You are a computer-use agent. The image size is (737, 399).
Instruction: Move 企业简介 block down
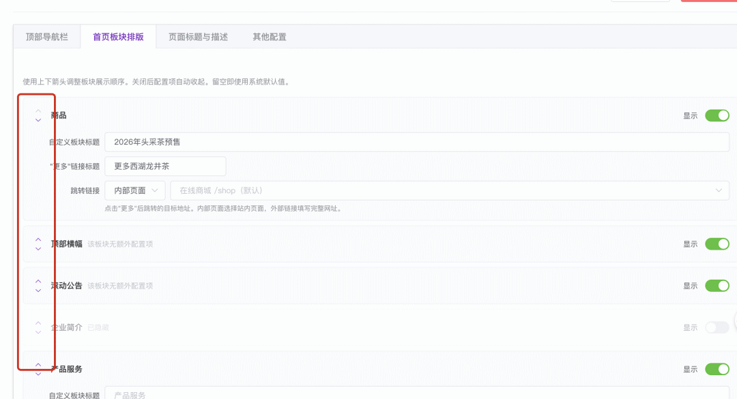click(38, 332)
